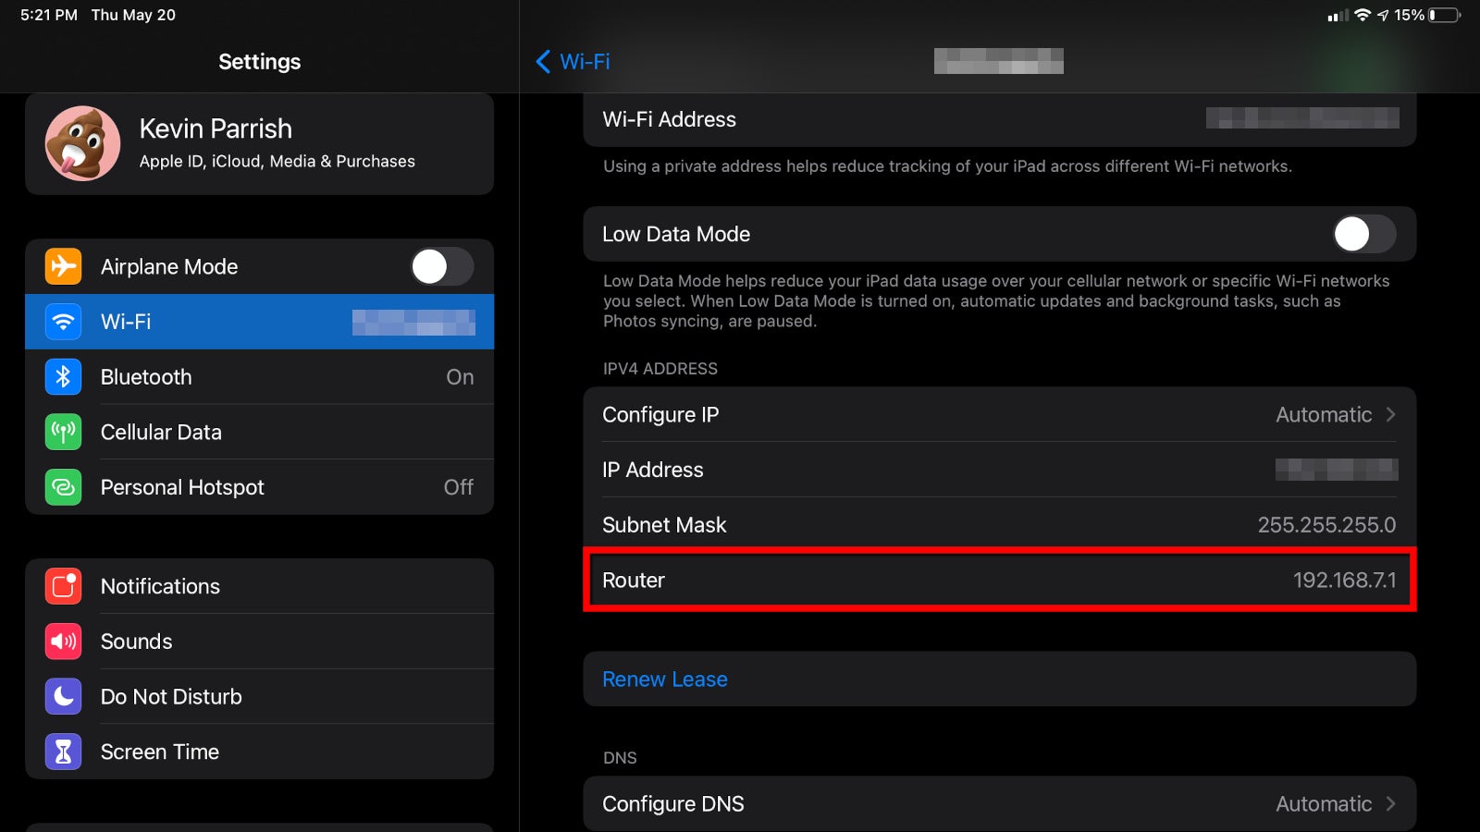Screen dimensions: 1480x832
Task: Click the Airplane Mode airplane icon
Action: [62, 266]
